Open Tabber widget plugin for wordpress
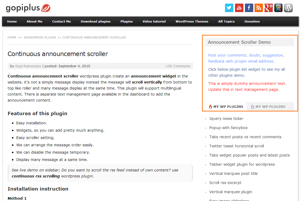Viewport: 301px width, 201px height. (242, 164)
